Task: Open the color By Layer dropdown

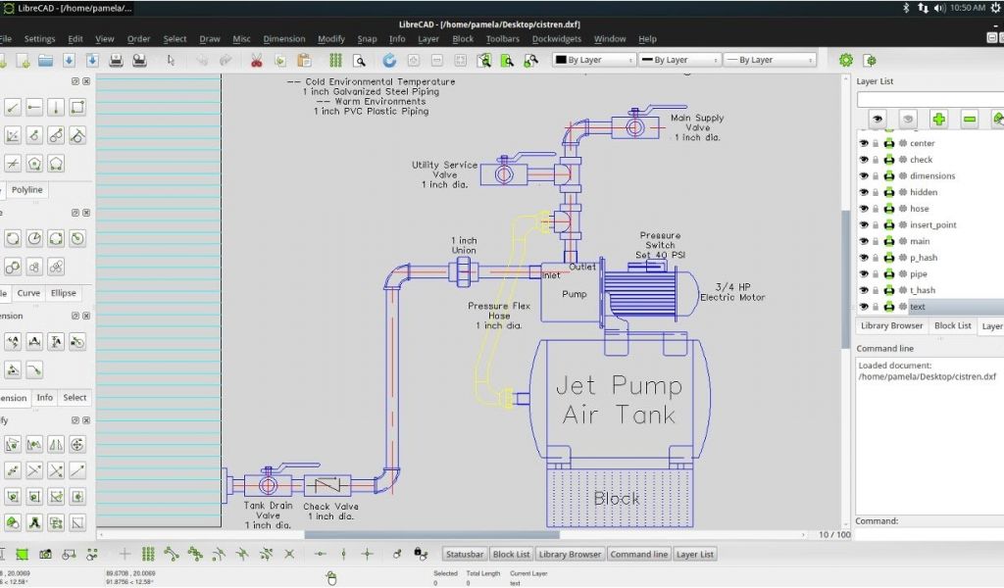Action: click(x=594, y=60)
